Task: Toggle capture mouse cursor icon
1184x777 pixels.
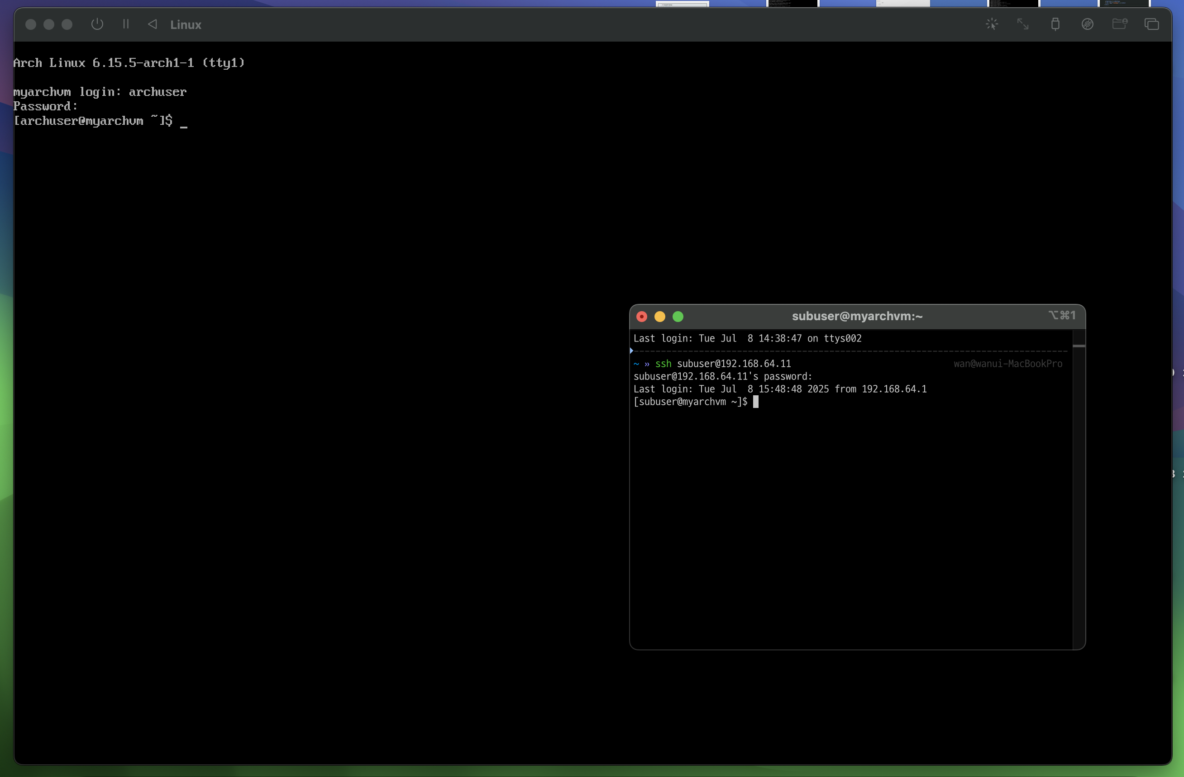Action: tap(992, 24)
